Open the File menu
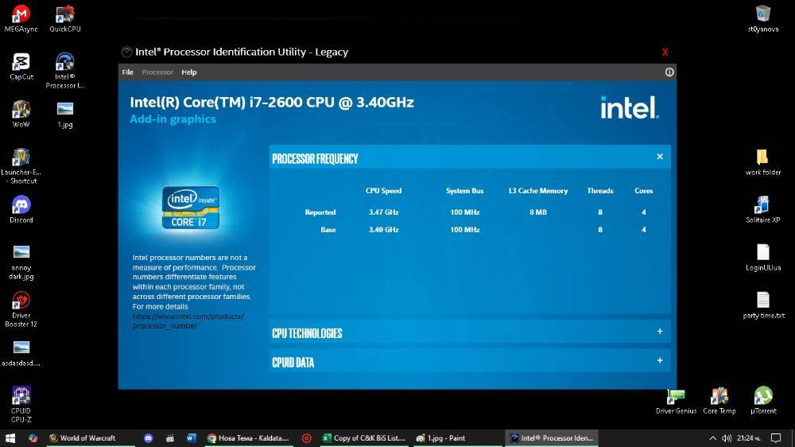 tap(127, 72)
